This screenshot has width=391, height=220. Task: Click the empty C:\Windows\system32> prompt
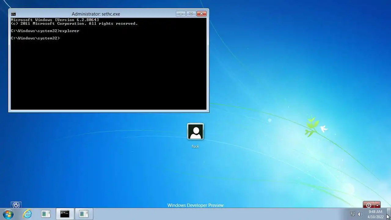[35, 38]
